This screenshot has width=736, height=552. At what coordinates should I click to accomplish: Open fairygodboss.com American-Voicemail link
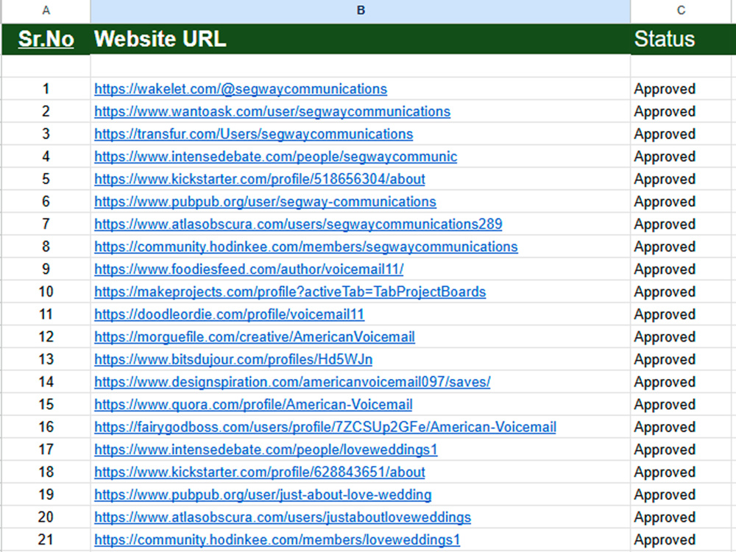point(325,427)
